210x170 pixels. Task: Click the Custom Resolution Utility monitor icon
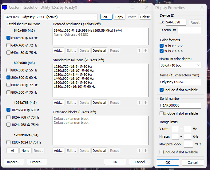5,7
